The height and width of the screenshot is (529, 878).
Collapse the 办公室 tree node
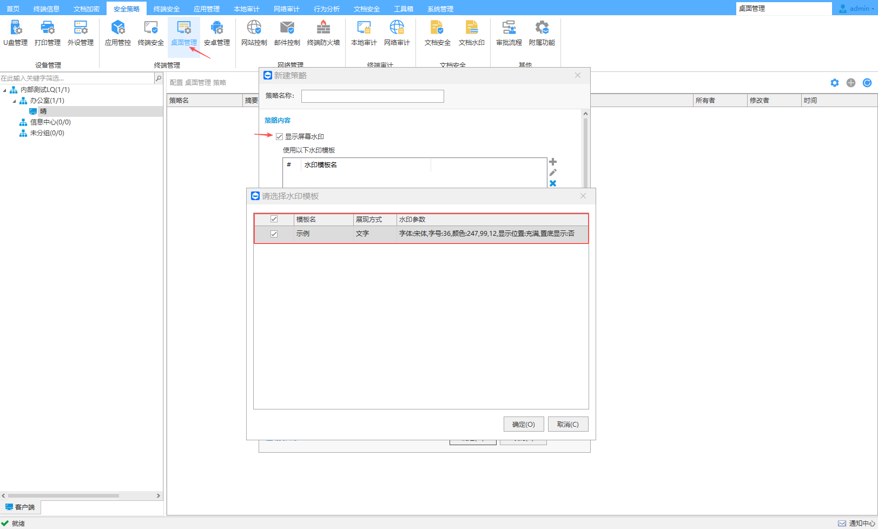(15, 101)
